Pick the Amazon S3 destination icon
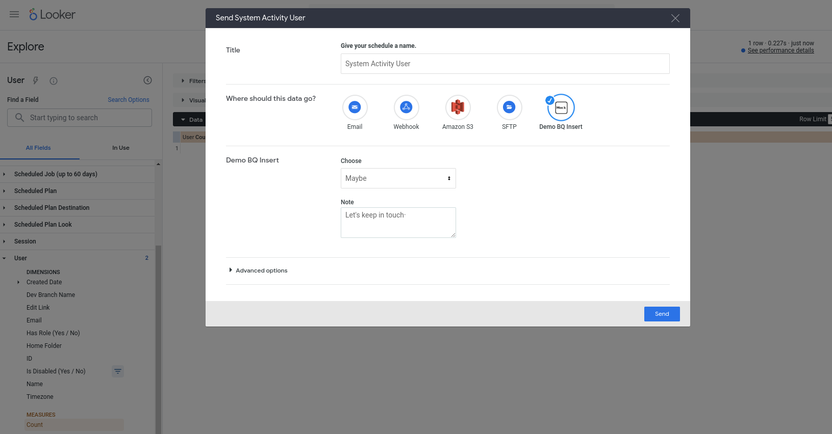832x434 pixels. tap(458, 107)
